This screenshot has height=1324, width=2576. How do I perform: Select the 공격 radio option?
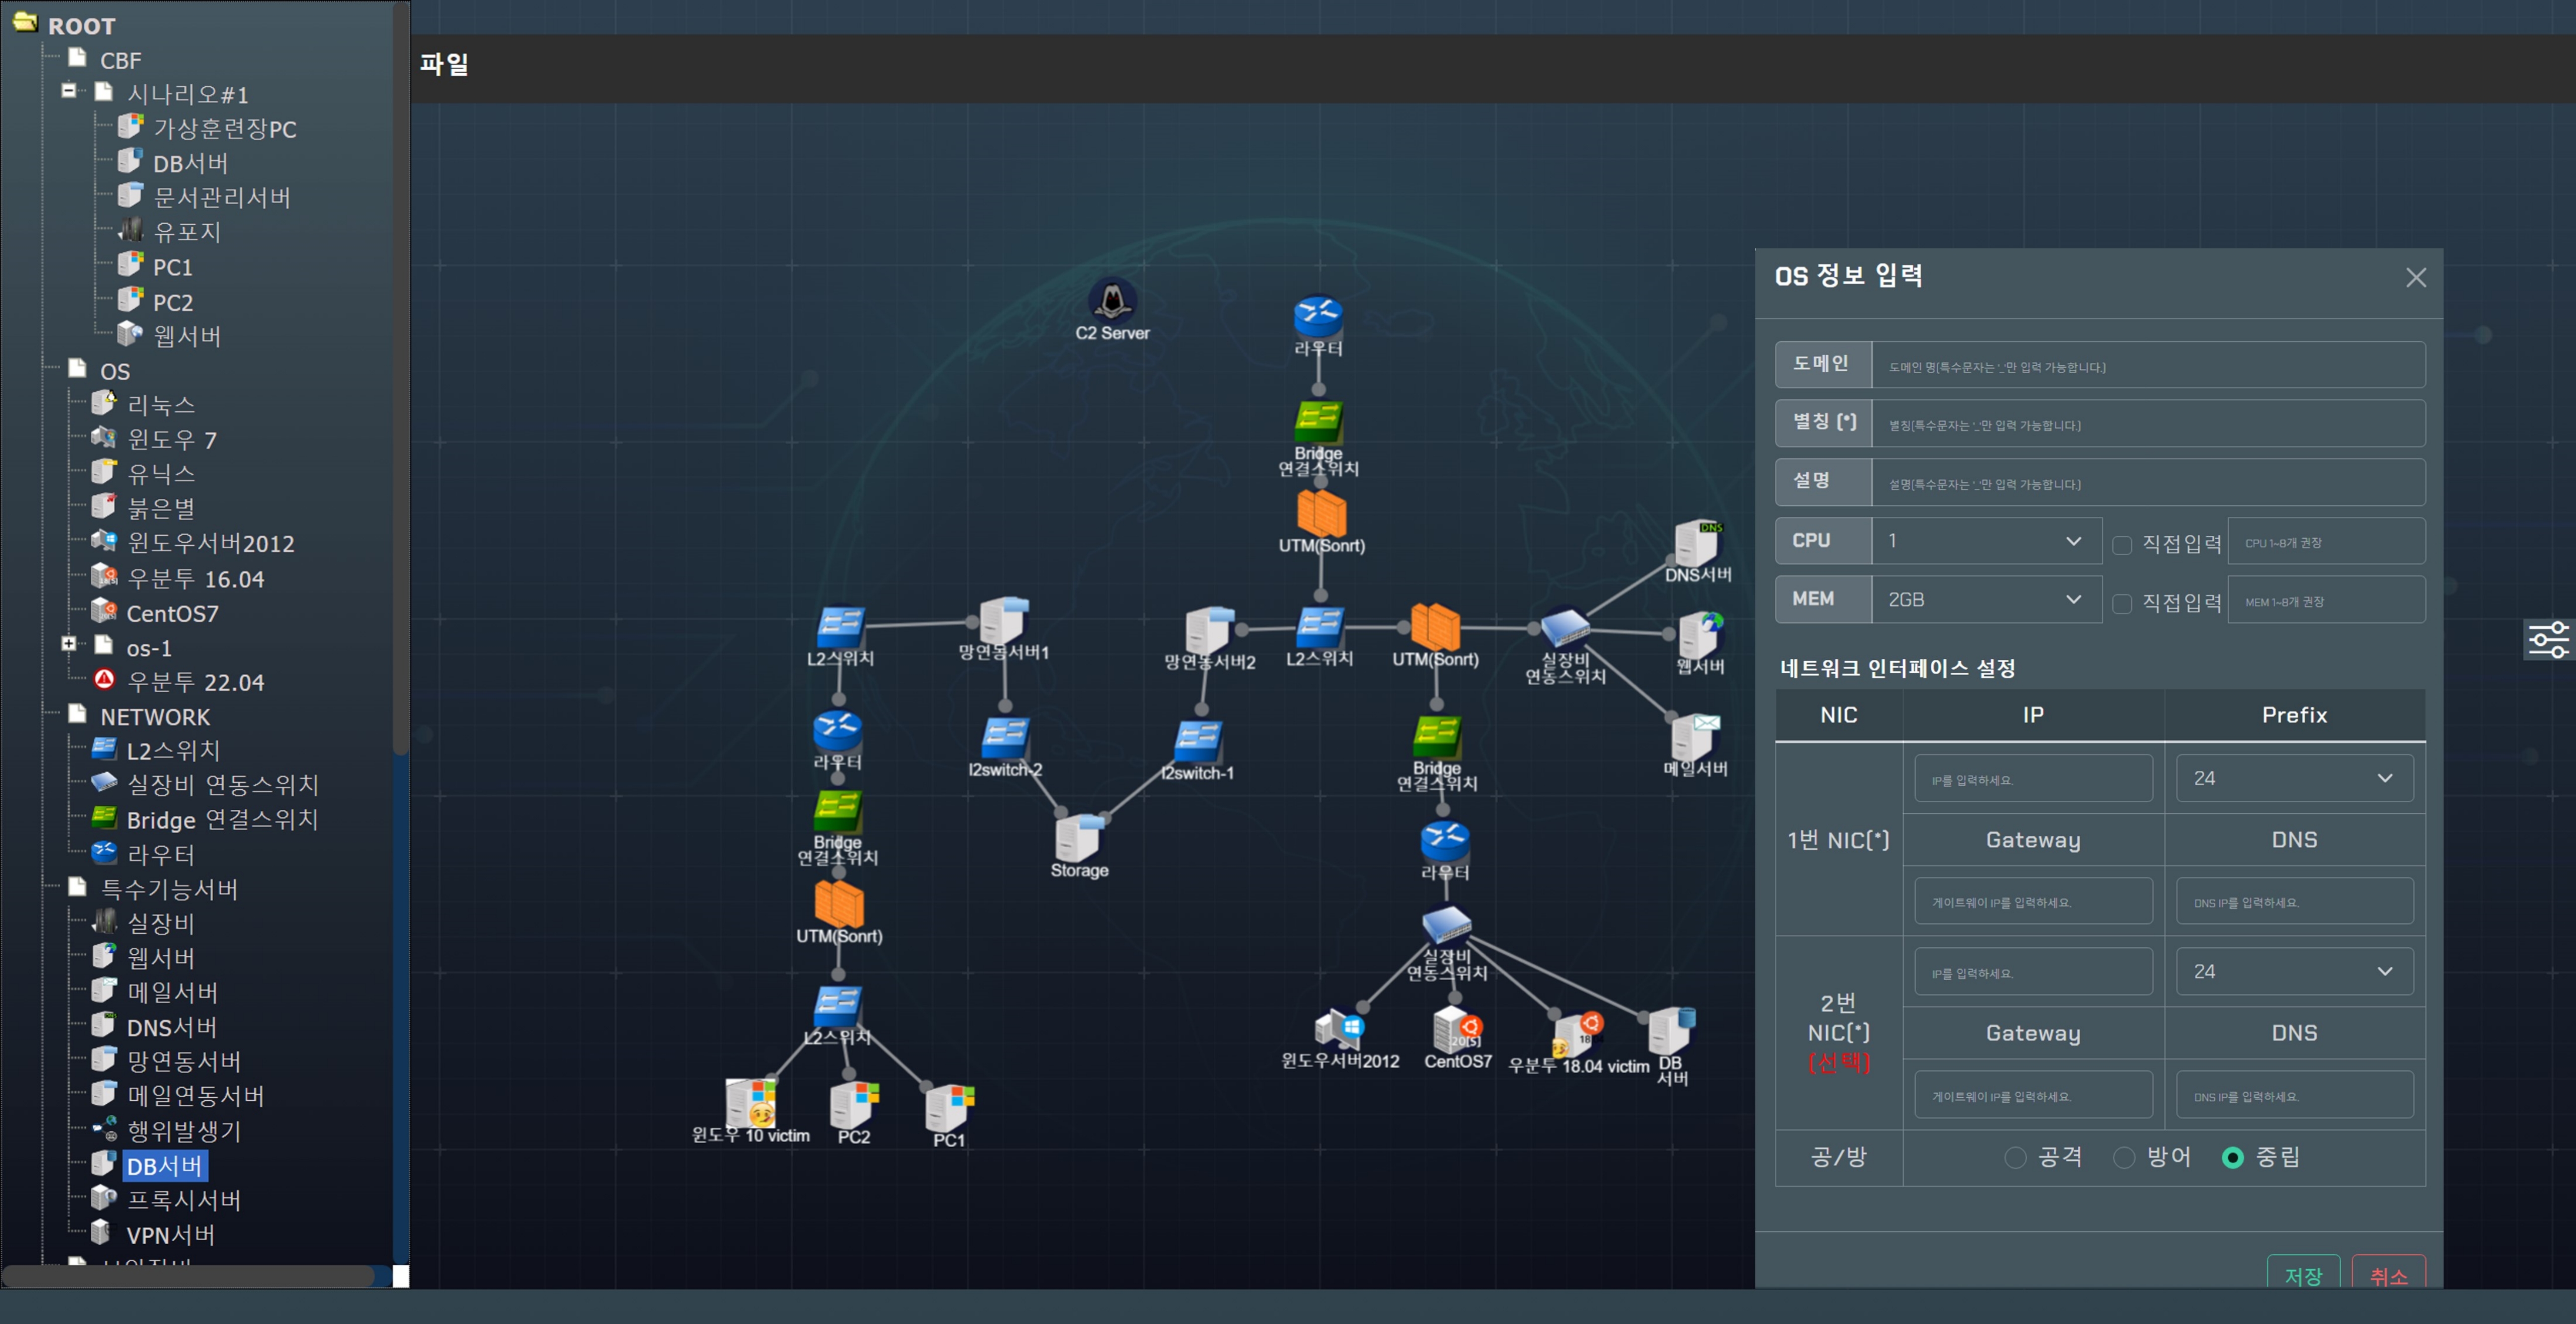[2015, 1157]
